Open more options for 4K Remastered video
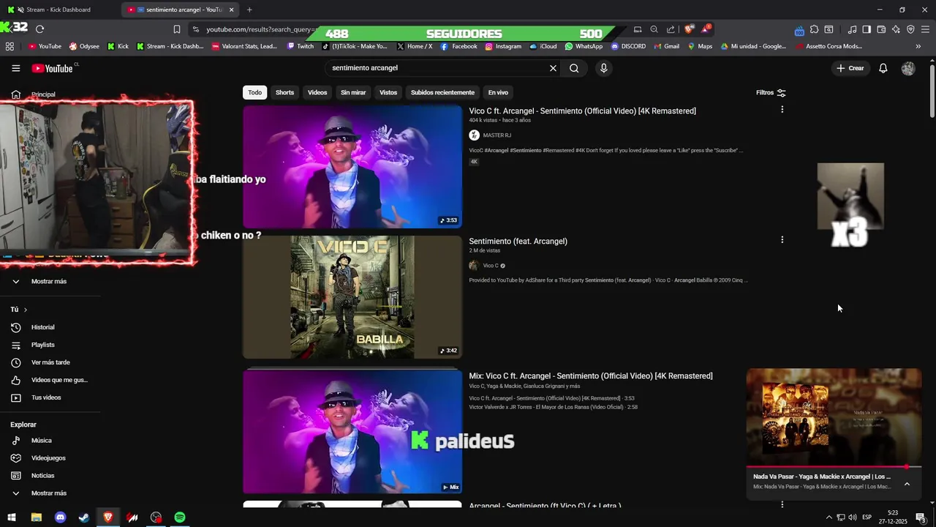Screen dimensions: 936x527 click(x=782, y=110)
